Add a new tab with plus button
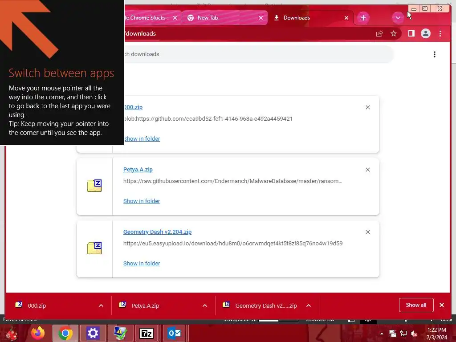 363,18
